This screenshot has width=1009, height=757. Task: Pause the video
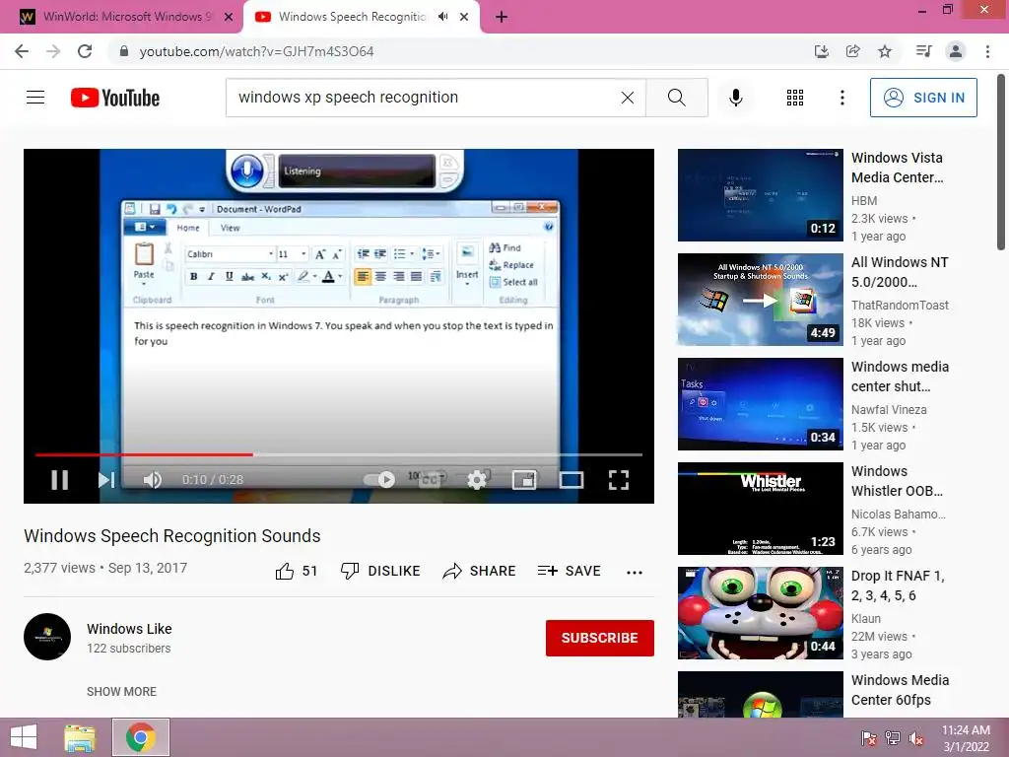click(60, 480)
